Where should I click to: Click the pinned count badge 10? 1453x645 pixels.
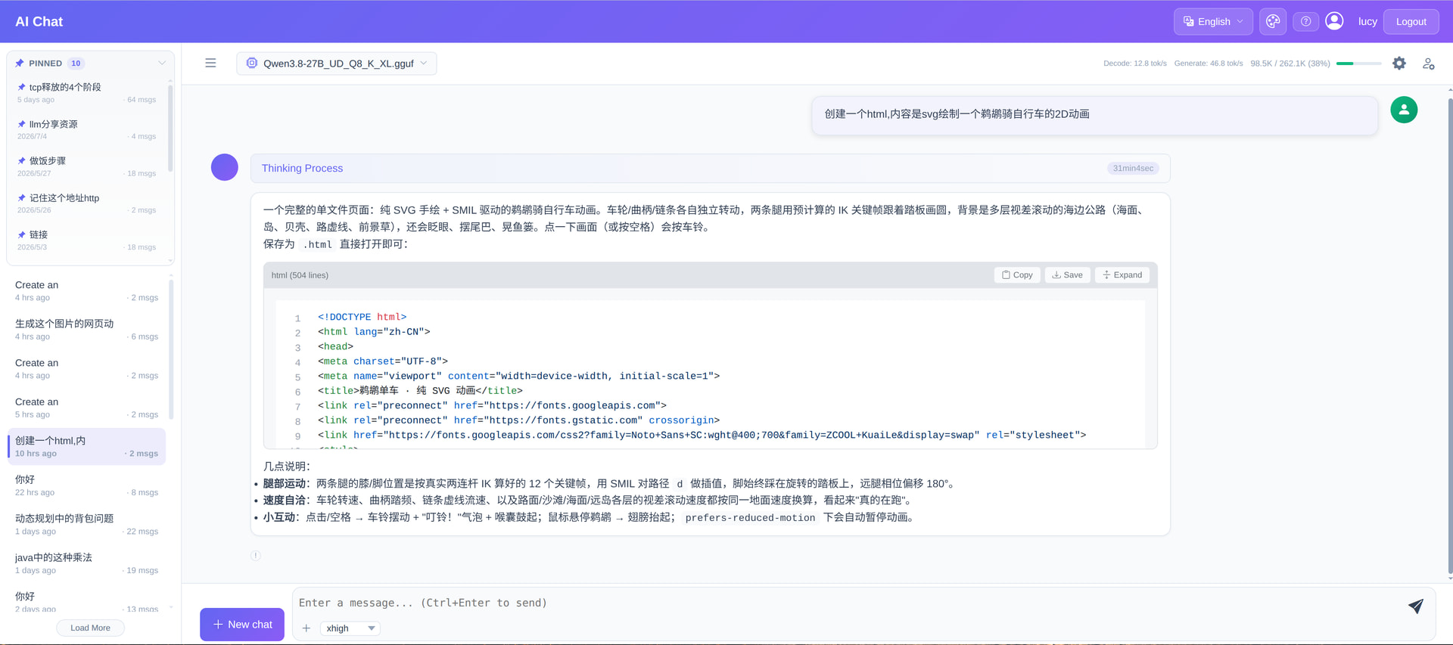coord(76,64)
